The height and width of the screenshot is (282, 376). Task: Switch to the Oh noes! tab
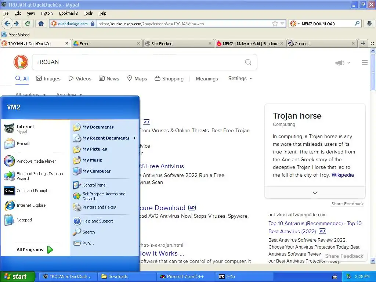(322, 43)
